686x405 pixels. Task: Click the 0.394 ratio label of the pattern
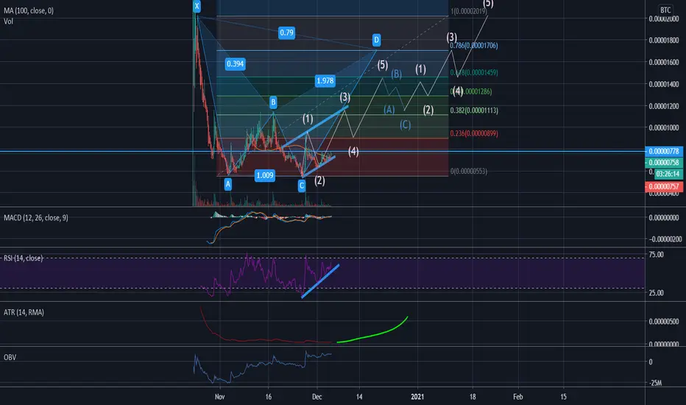pos(235,64)
